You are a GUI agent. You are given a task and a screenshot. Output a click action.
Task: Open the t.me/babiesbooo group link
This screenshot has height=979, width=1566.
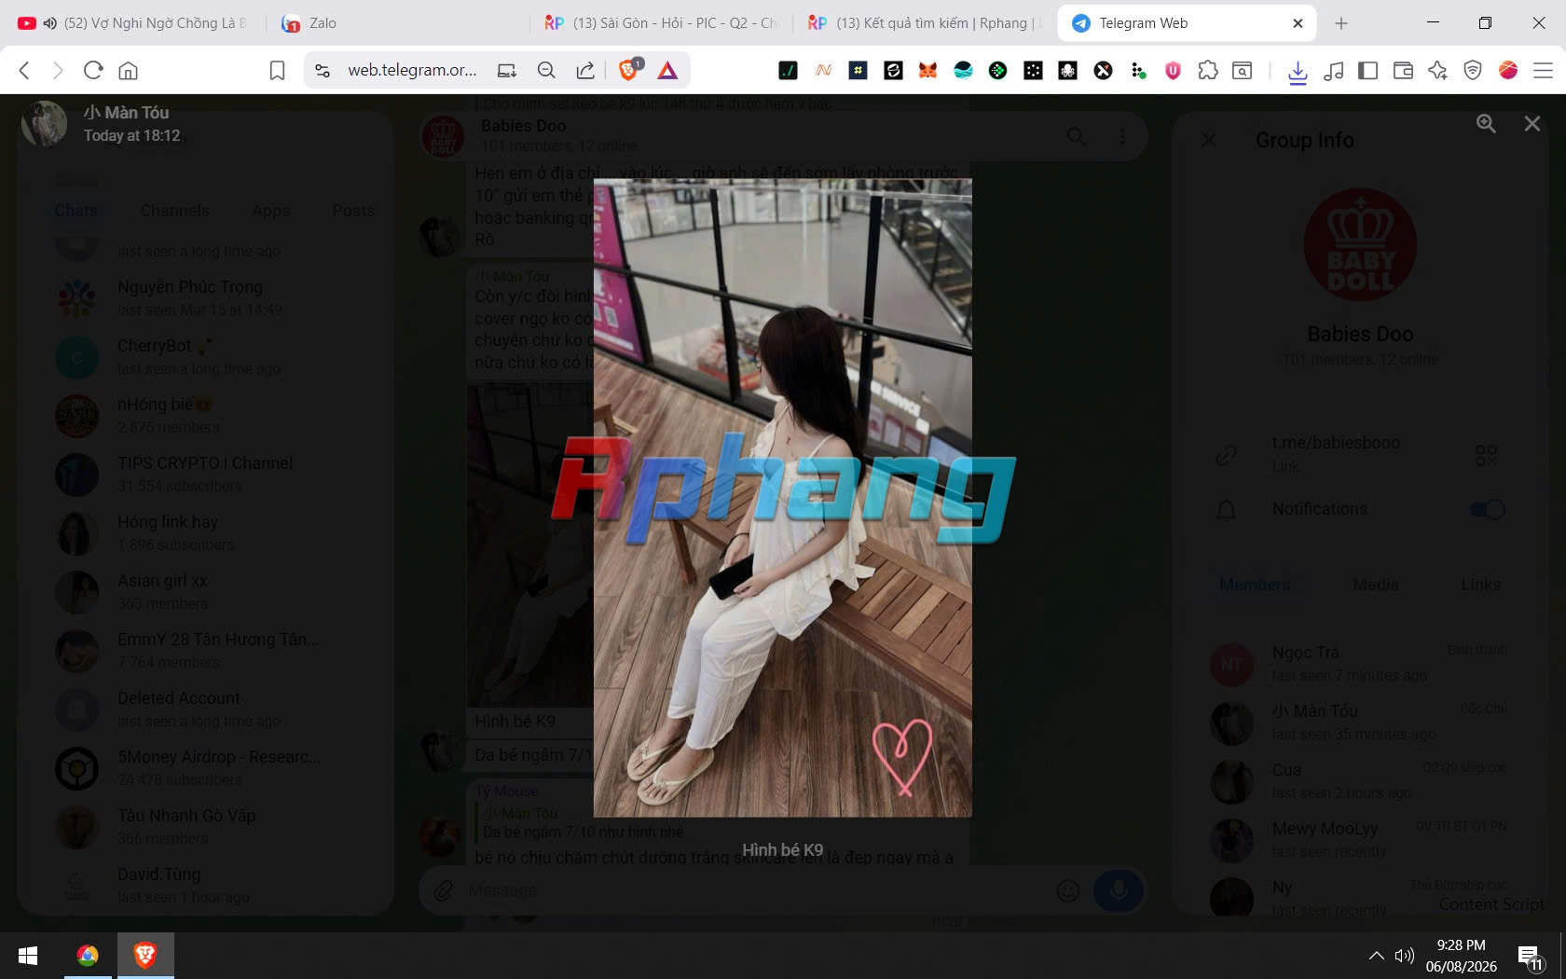click(x=1336, y=443)
